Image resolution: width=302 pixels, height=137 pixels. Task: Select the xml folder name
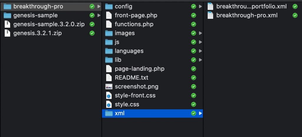tap(120, 113)
